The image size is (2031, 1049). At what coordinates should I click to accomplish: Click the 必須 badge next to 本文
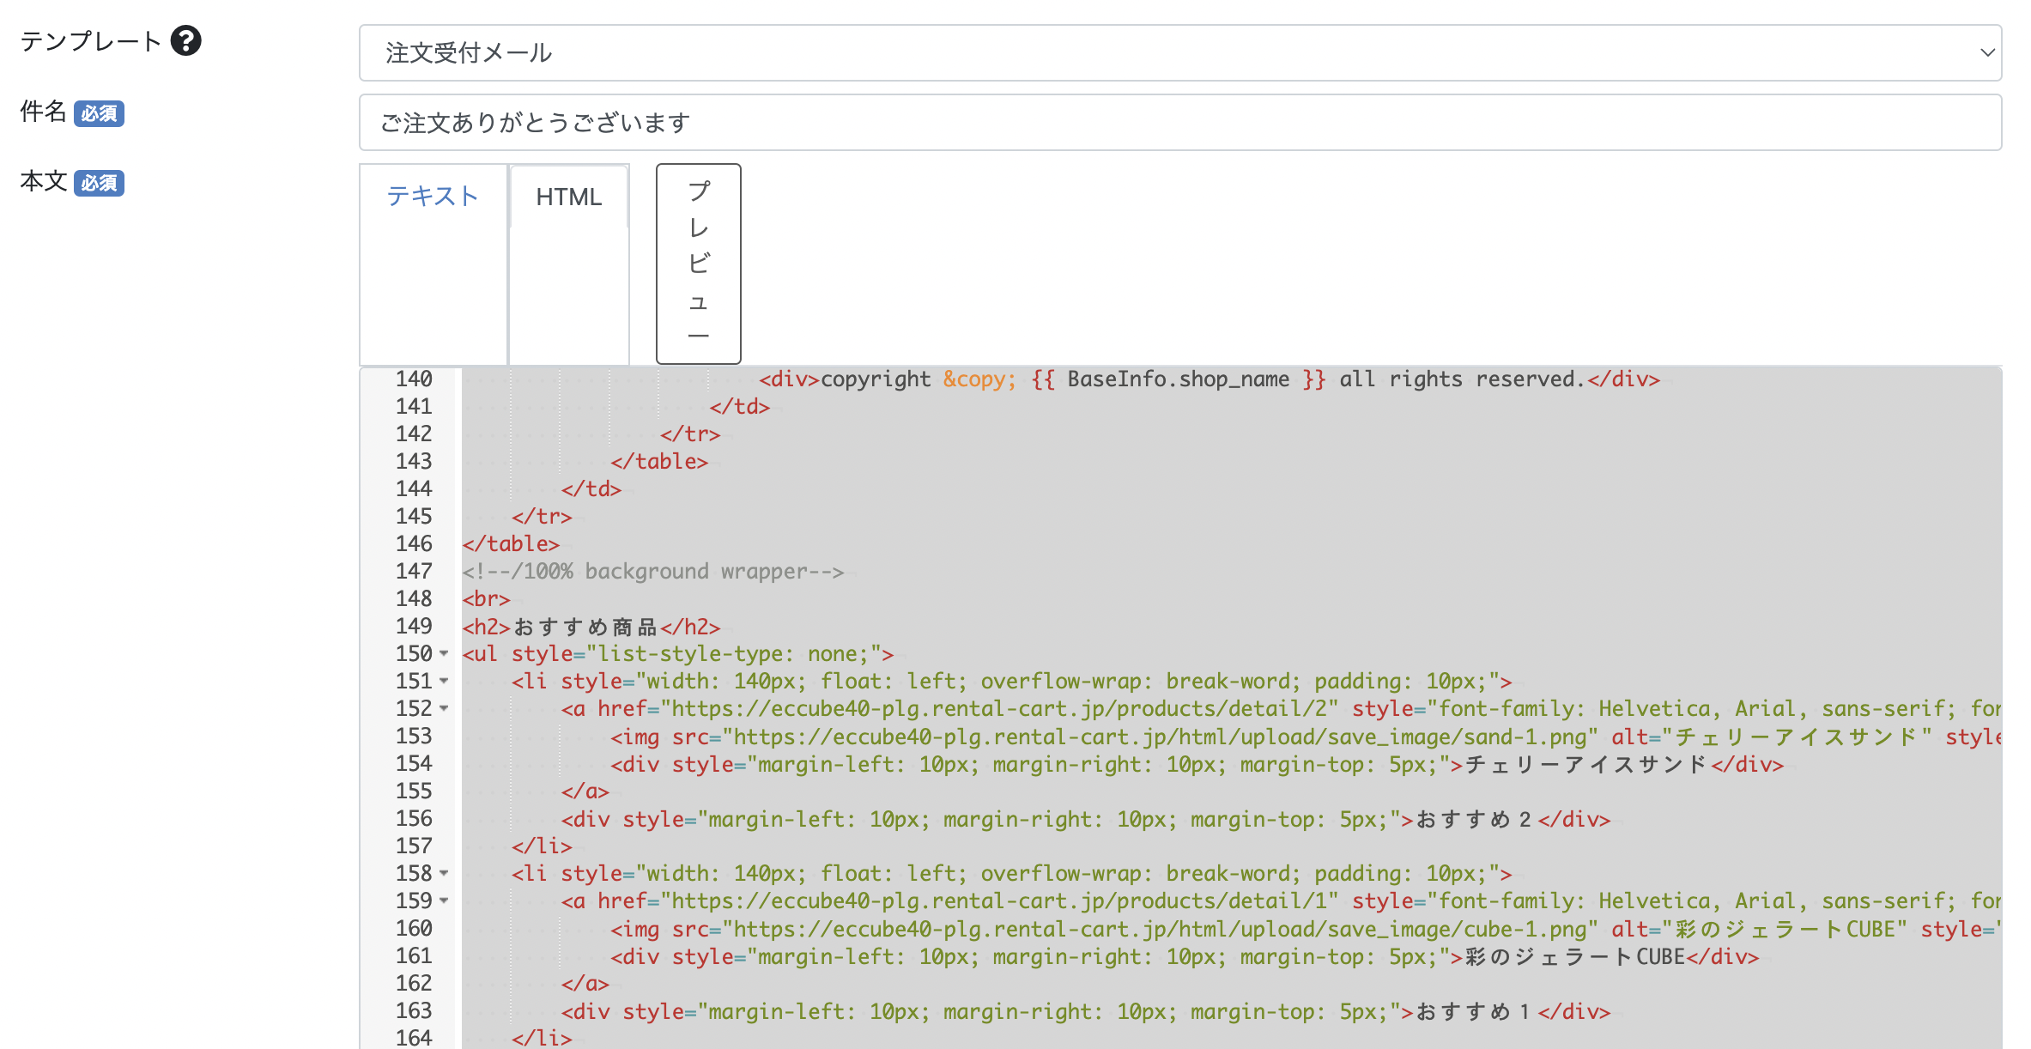(99, 183)
